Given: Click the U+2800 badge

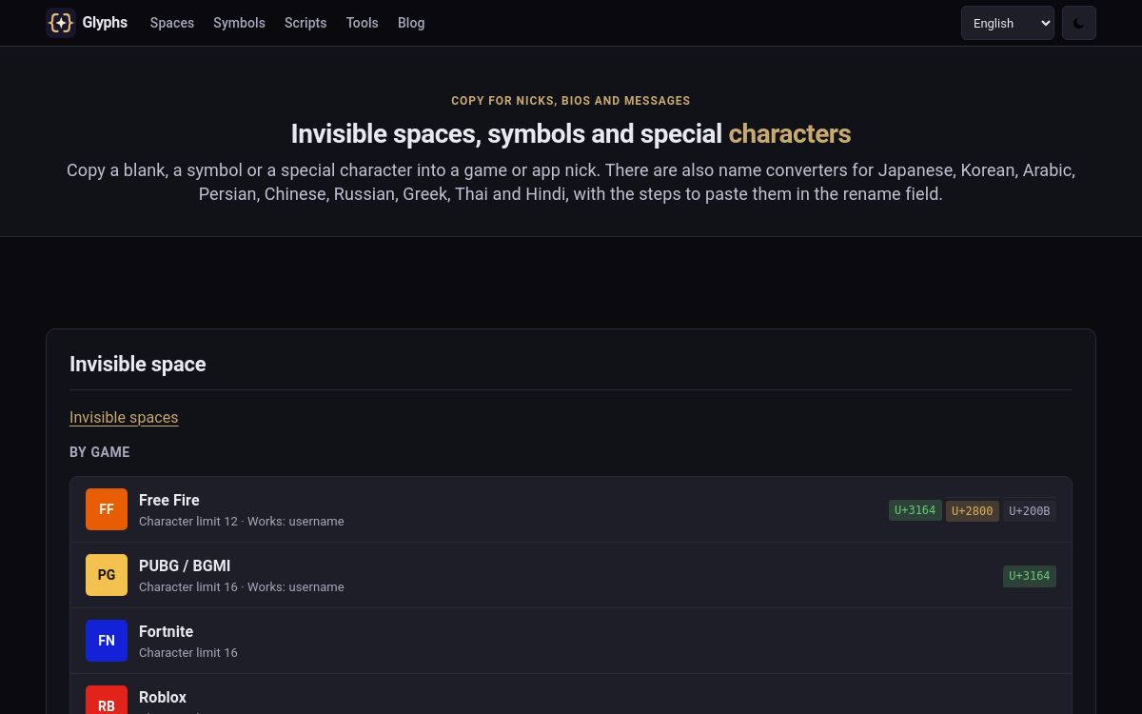Looking at the screenshot, I should click(x=972, y=511).
